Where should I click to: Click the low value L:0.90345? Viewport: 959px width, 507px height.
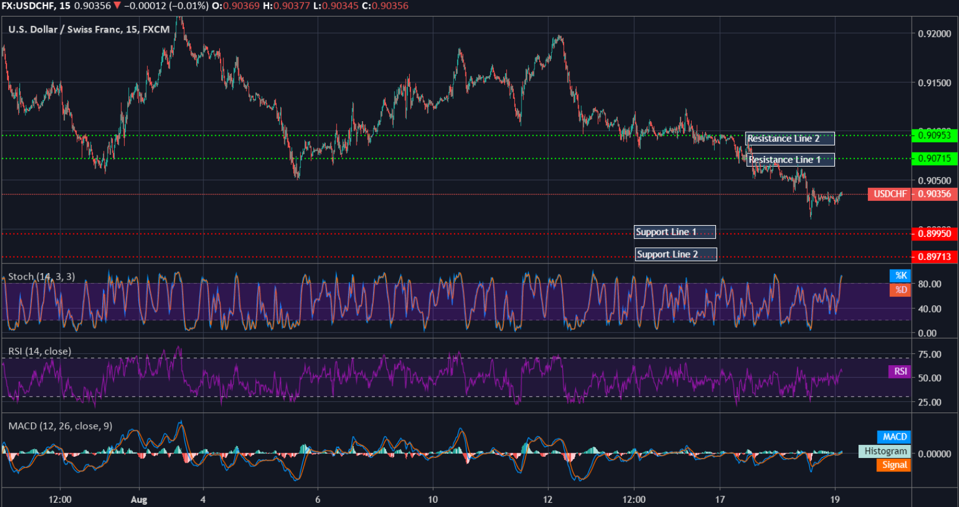[336, 6]
